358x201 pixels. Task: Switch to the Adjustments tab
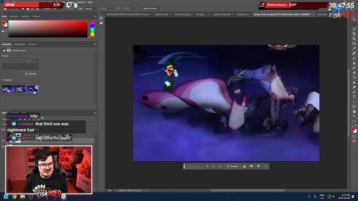tap(20, 44)
